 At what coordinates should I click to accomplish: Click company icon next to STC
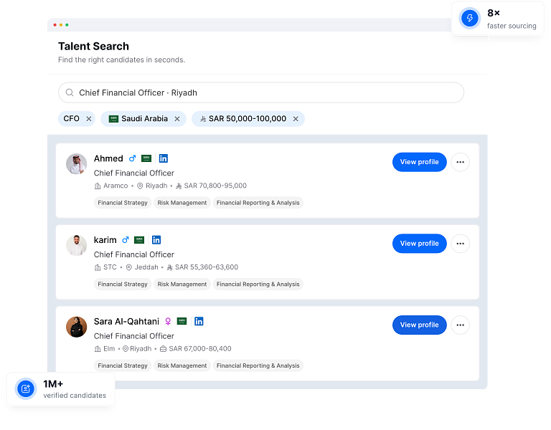pos(98,267)
